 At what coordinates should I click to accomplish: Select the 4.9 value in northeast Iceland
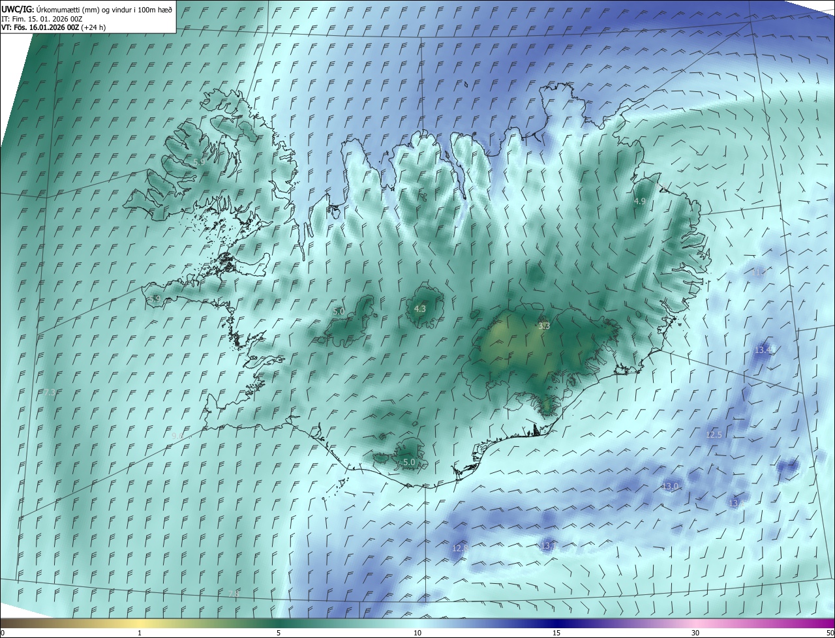640,202
